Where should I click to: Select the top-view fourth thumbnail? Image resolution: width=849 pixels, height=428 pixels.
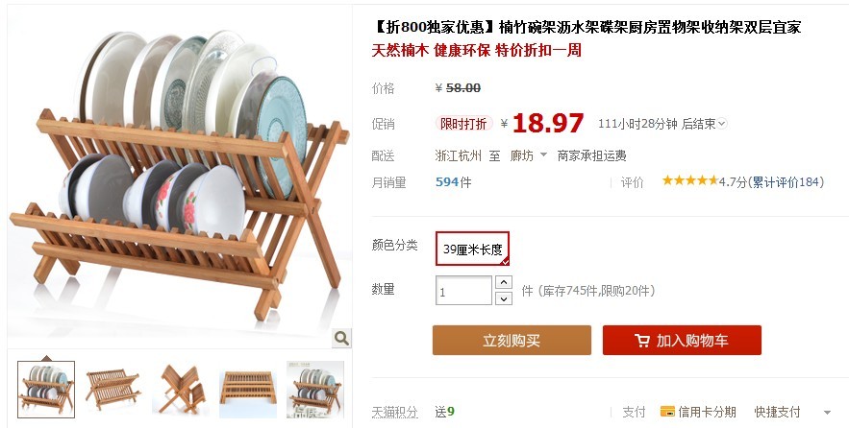(x=248, y=390)
